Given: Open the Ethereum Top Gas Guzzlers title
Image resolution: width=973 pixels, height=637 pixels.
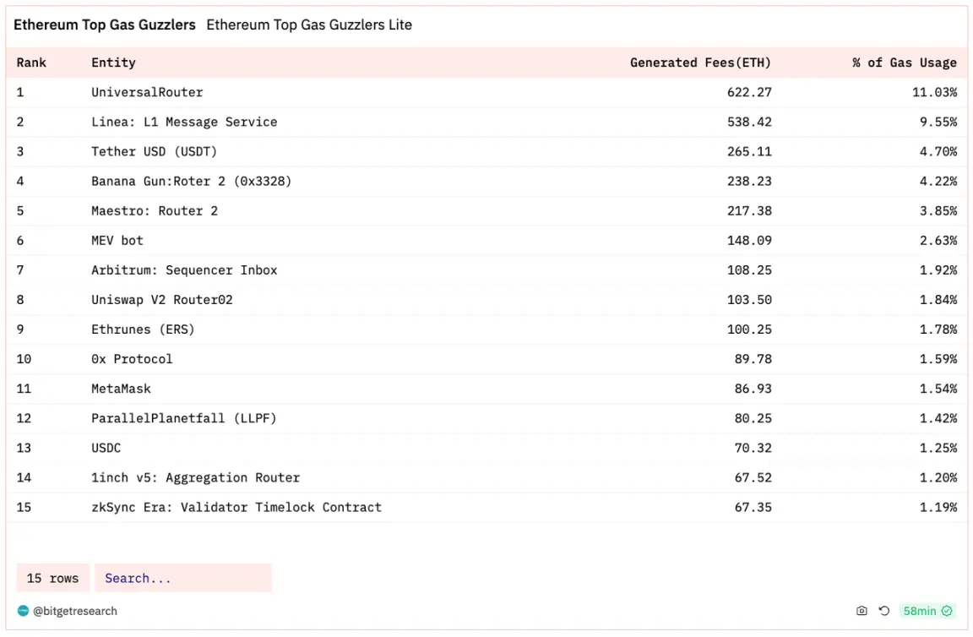Looking at the screenshot, I should [105, 24].
